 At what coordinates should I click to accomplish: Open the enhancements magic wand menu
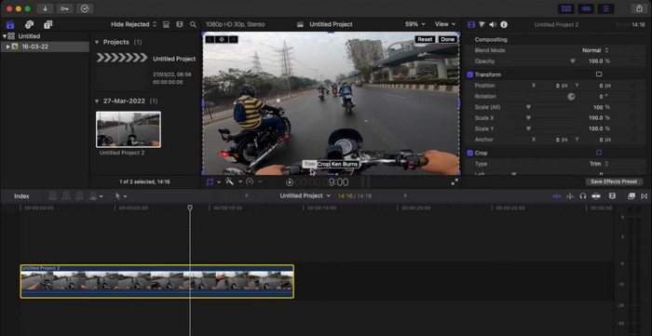pos(229,181)
